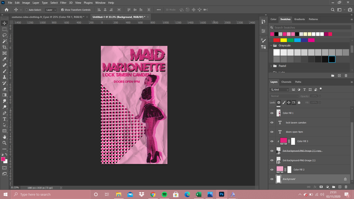Select the Lasso tool

point(4,35)
